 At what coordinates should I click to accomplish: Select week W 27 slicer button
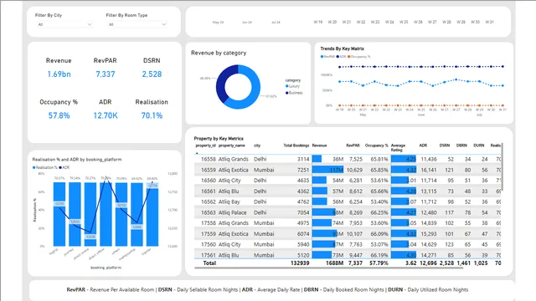coord(432,22)
